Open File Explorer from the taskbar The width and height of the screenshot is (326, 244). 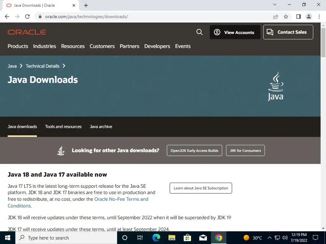(172, 238)
